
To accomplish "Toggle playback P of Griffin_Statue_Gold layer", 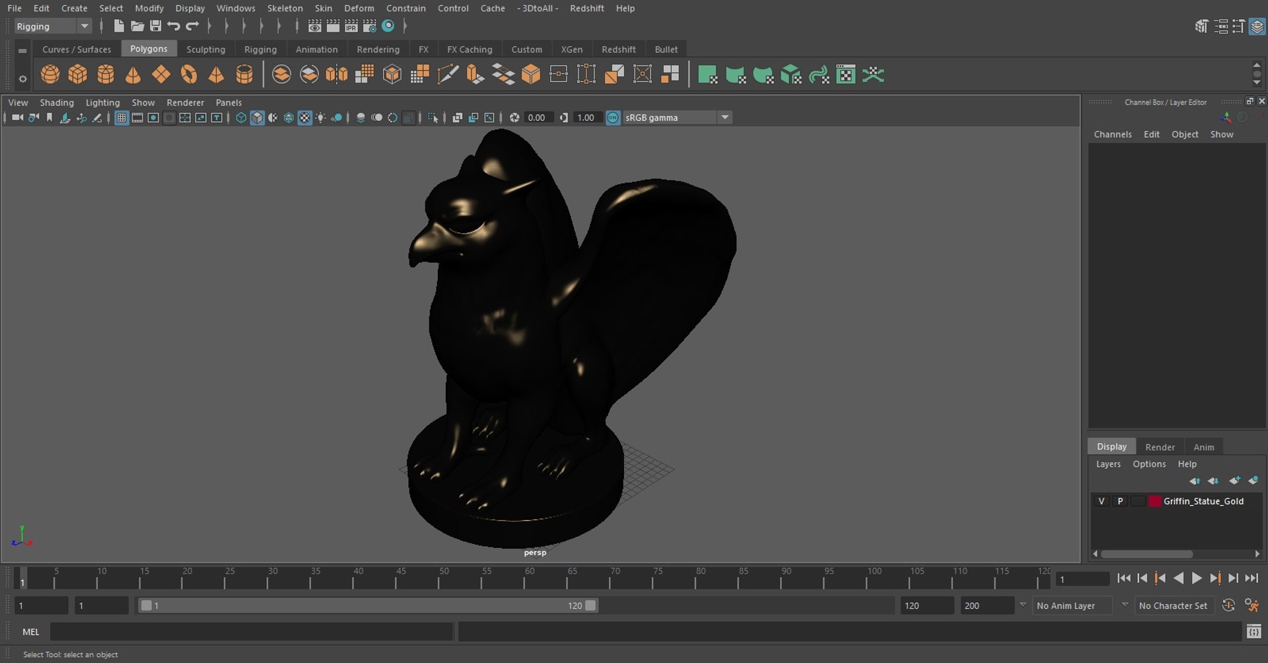I will pos(1120,501).
